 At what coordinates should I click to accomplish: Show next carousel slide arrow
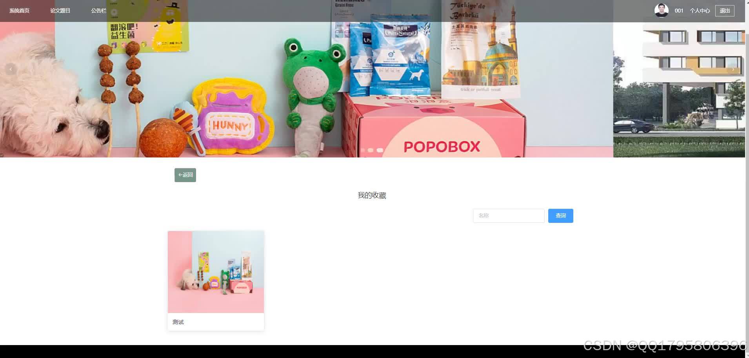(x=733, y=69)
